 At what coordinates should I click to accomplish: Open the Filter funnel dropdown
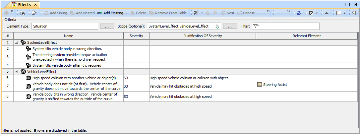click(256, 26)
